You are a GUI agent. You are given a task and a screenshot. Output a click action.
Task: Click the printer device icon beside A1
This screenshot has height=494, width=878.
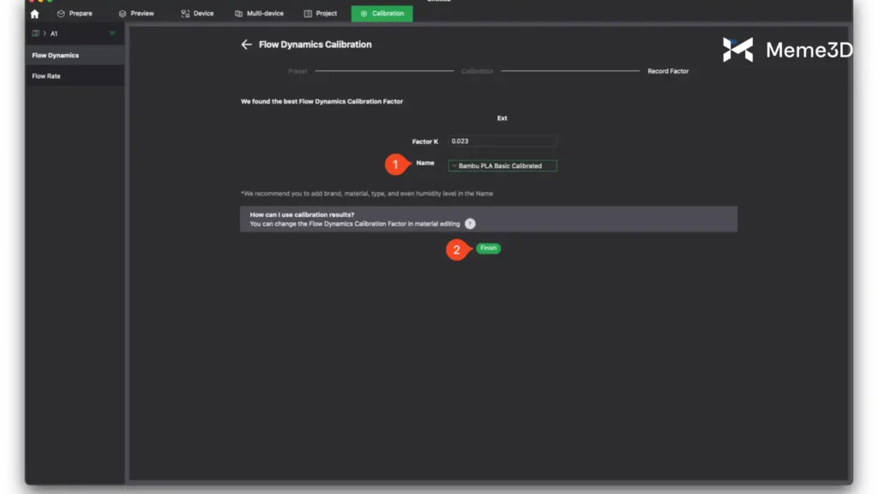[x=36, y=33]
